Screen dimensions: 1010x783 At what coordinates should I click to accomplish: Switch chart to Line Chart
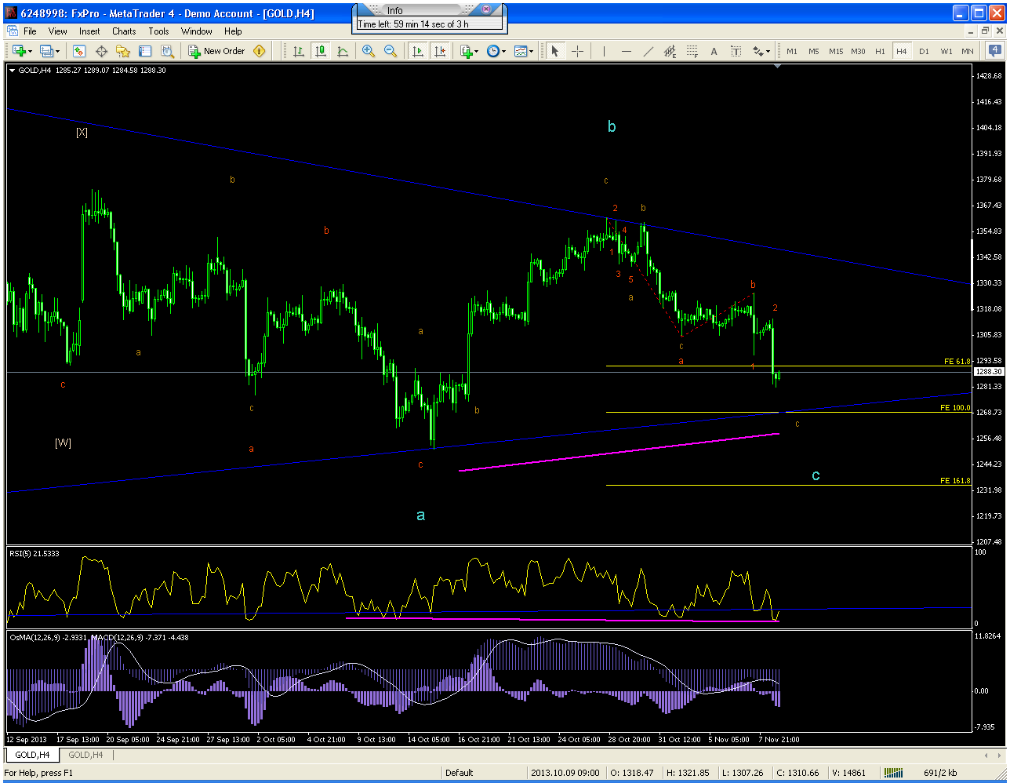click(x=343, y=51)
